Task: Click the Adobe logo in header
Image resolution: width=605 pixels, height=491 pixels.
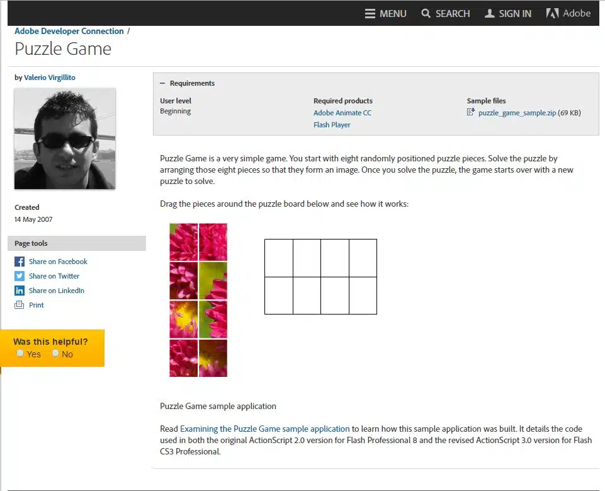Action: (x=553, y=13)
